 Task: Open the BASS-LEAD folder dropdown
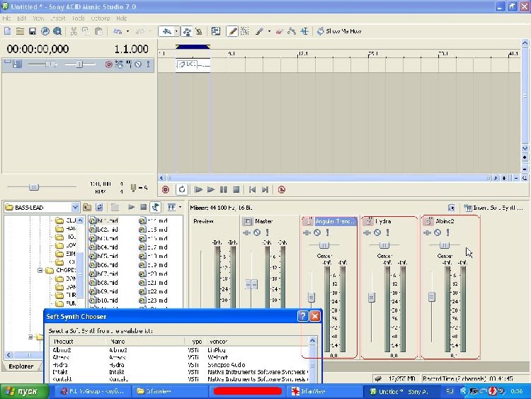coord(75,207)
